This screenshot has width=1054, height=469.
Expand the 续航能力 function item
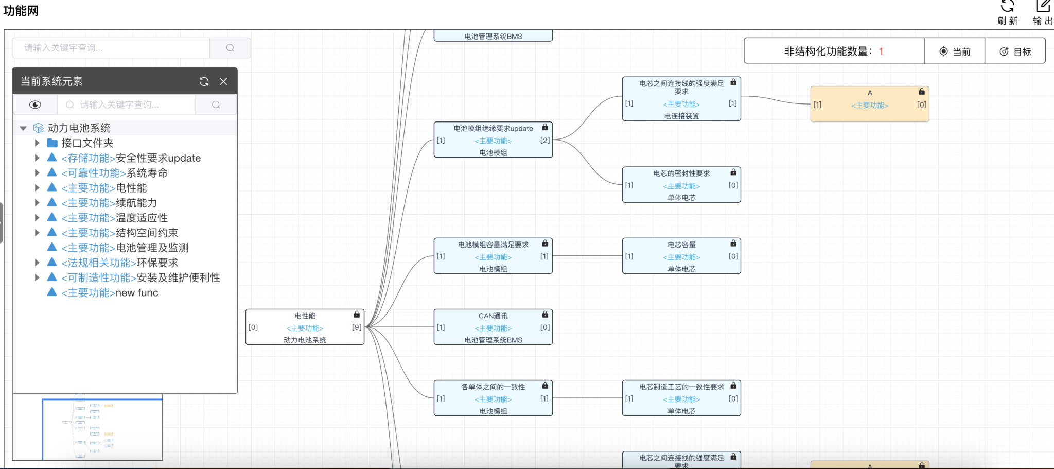point(37,203)
